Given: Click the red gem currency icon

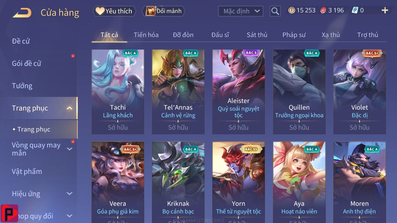Looking at the screenshot, I should 323,10.
